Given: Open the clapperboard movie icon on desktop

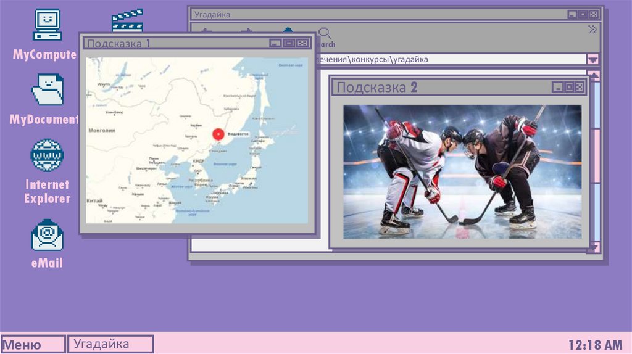Looking at the screenshot, I should pyautogui.click(x=127, y=20).
